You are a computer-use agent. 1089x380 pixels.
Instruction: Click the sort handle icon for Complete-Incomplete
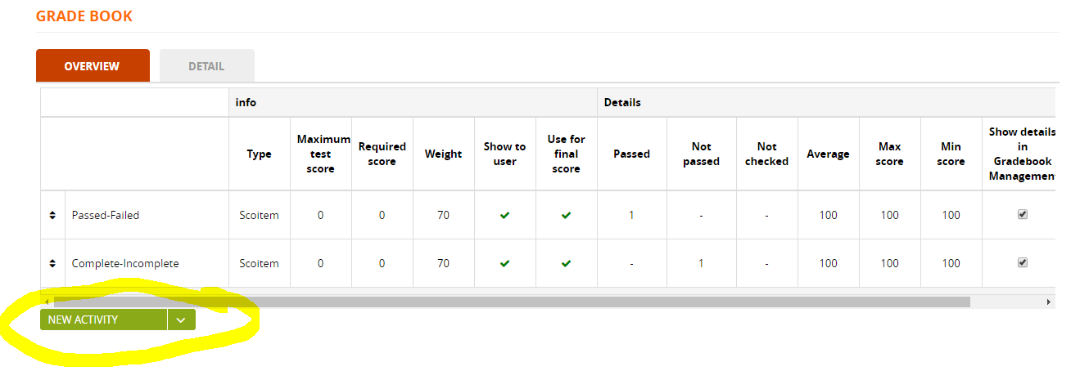point(52,263)
